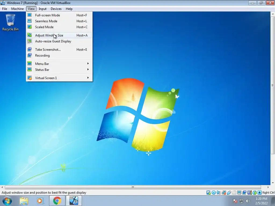Click the greyed shared folders status icon
Viewport: 275px width, 206px height.
click(x=234, y=193)
